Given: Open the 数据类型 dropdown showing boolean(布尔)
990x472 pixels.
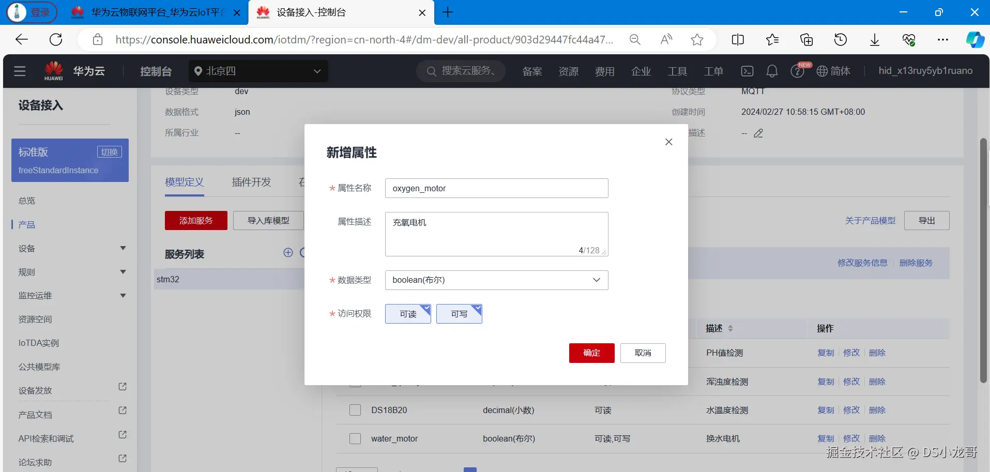Looking at the screenshot, I should [x=496, y=280].
